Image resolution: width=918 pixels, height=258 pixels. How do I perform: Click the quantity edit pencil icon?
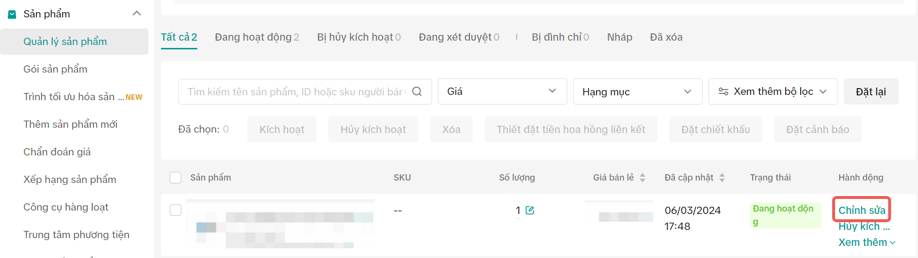pos(530,211)
